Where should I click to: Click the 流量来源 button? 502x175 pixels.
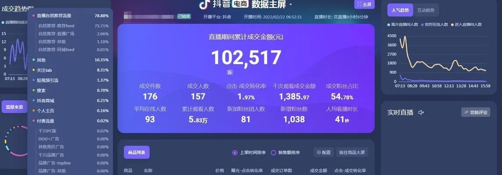tap(14, 107)
